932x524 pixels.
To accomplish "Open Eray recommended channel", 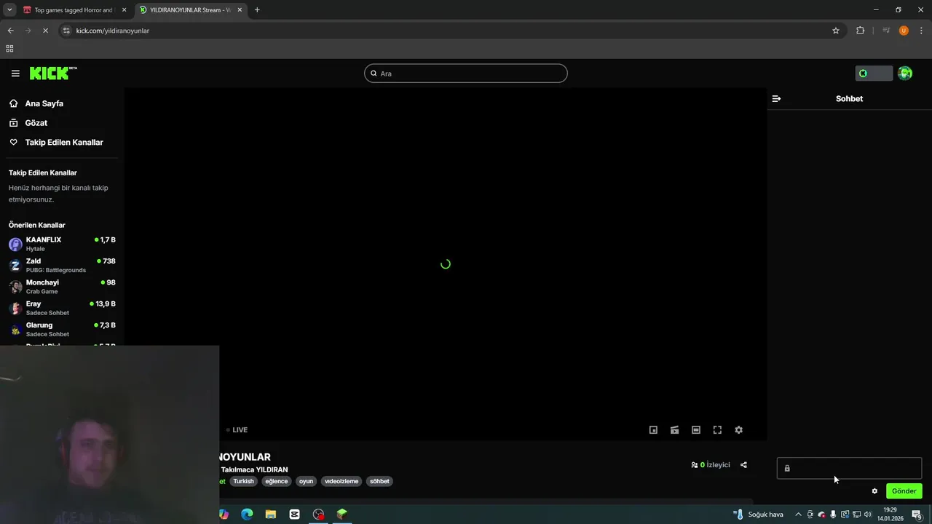I will (x=62, y=308).
